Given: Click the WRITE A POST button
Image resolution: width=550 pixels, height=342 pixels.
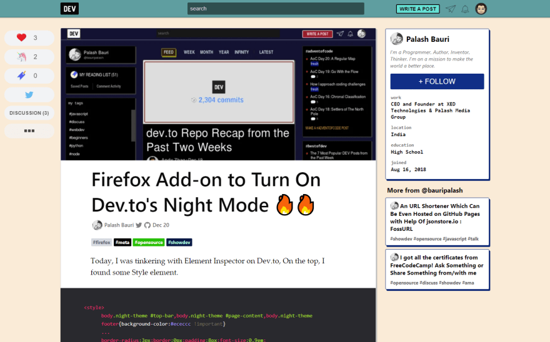Looking at the screenshot, I should coord(417,9).
